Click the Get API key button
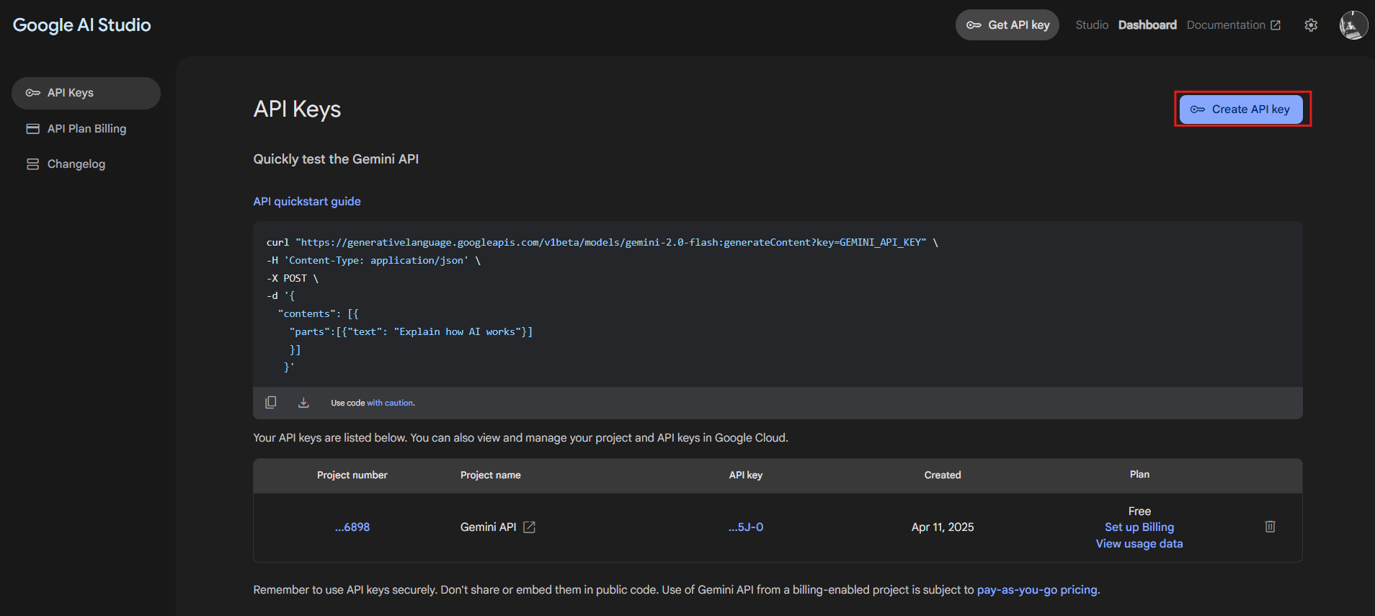Image resolution: width=1375 pixels, height=616 pixels. (x=1007, y=24)
